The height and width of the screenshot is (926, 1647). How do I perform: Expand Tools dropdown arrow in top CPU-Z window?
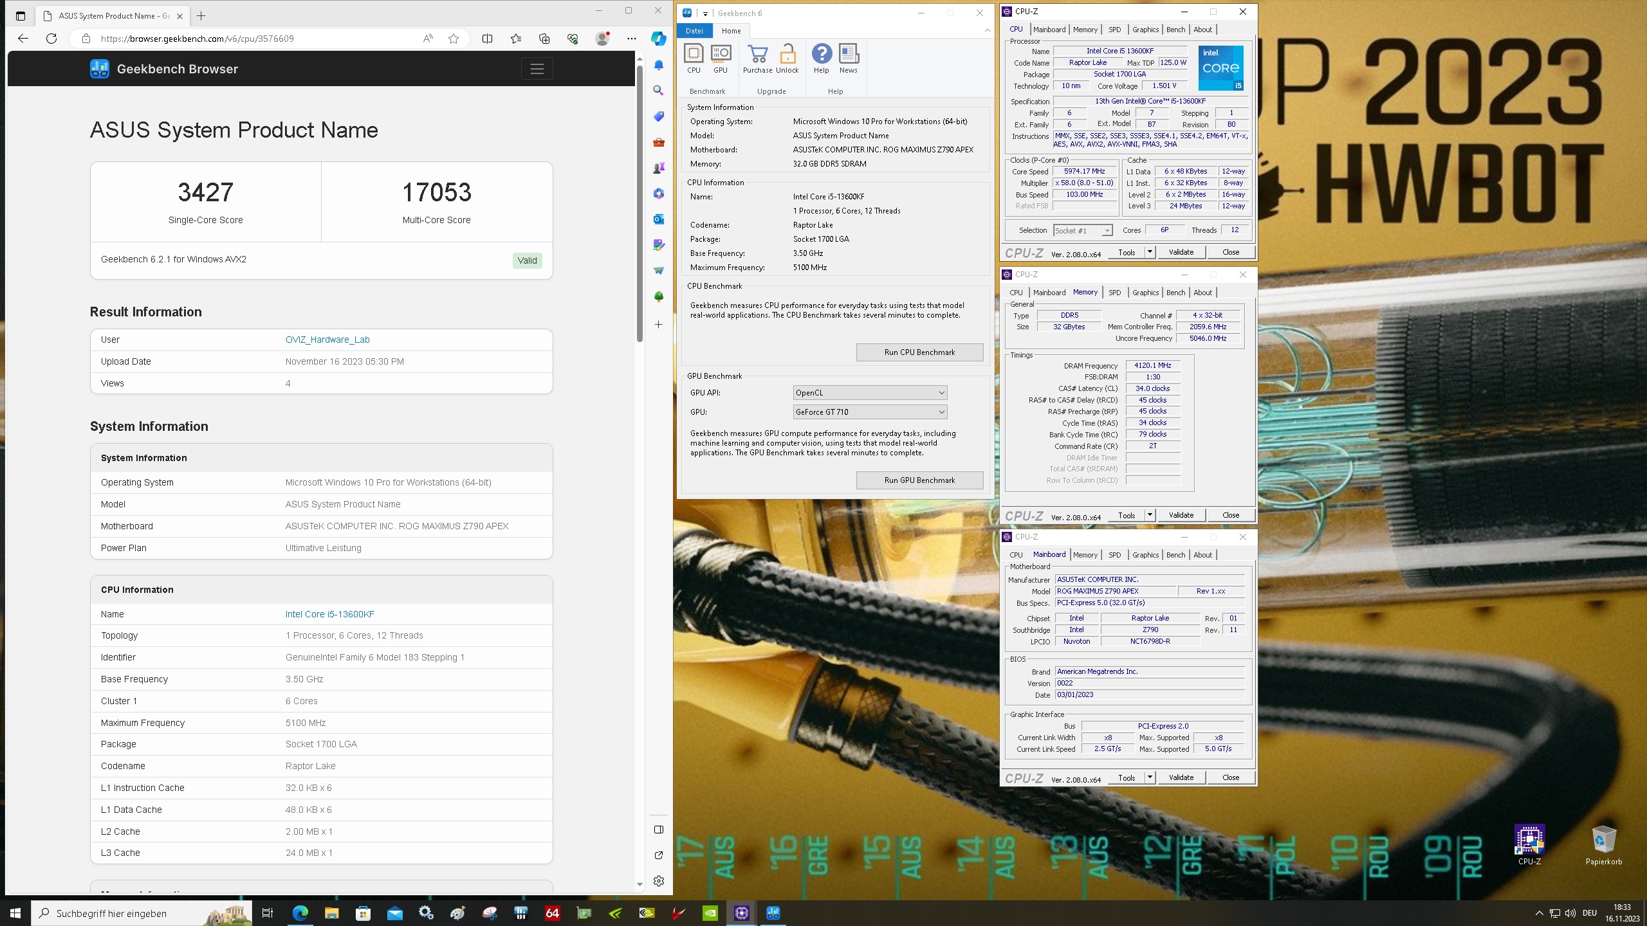click(1150, 252)
